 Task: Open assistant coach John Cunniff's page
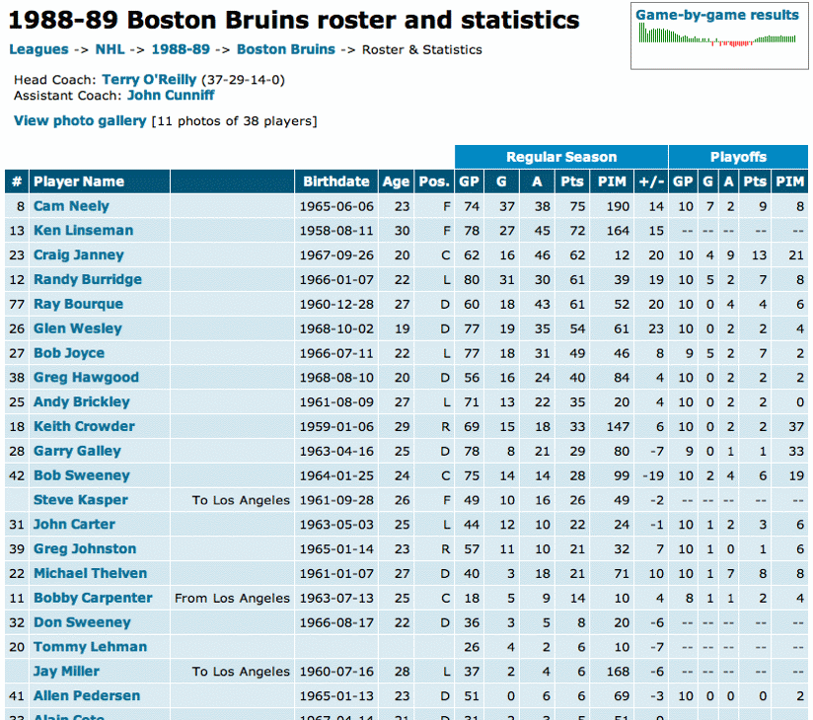(x=171, y=96)
